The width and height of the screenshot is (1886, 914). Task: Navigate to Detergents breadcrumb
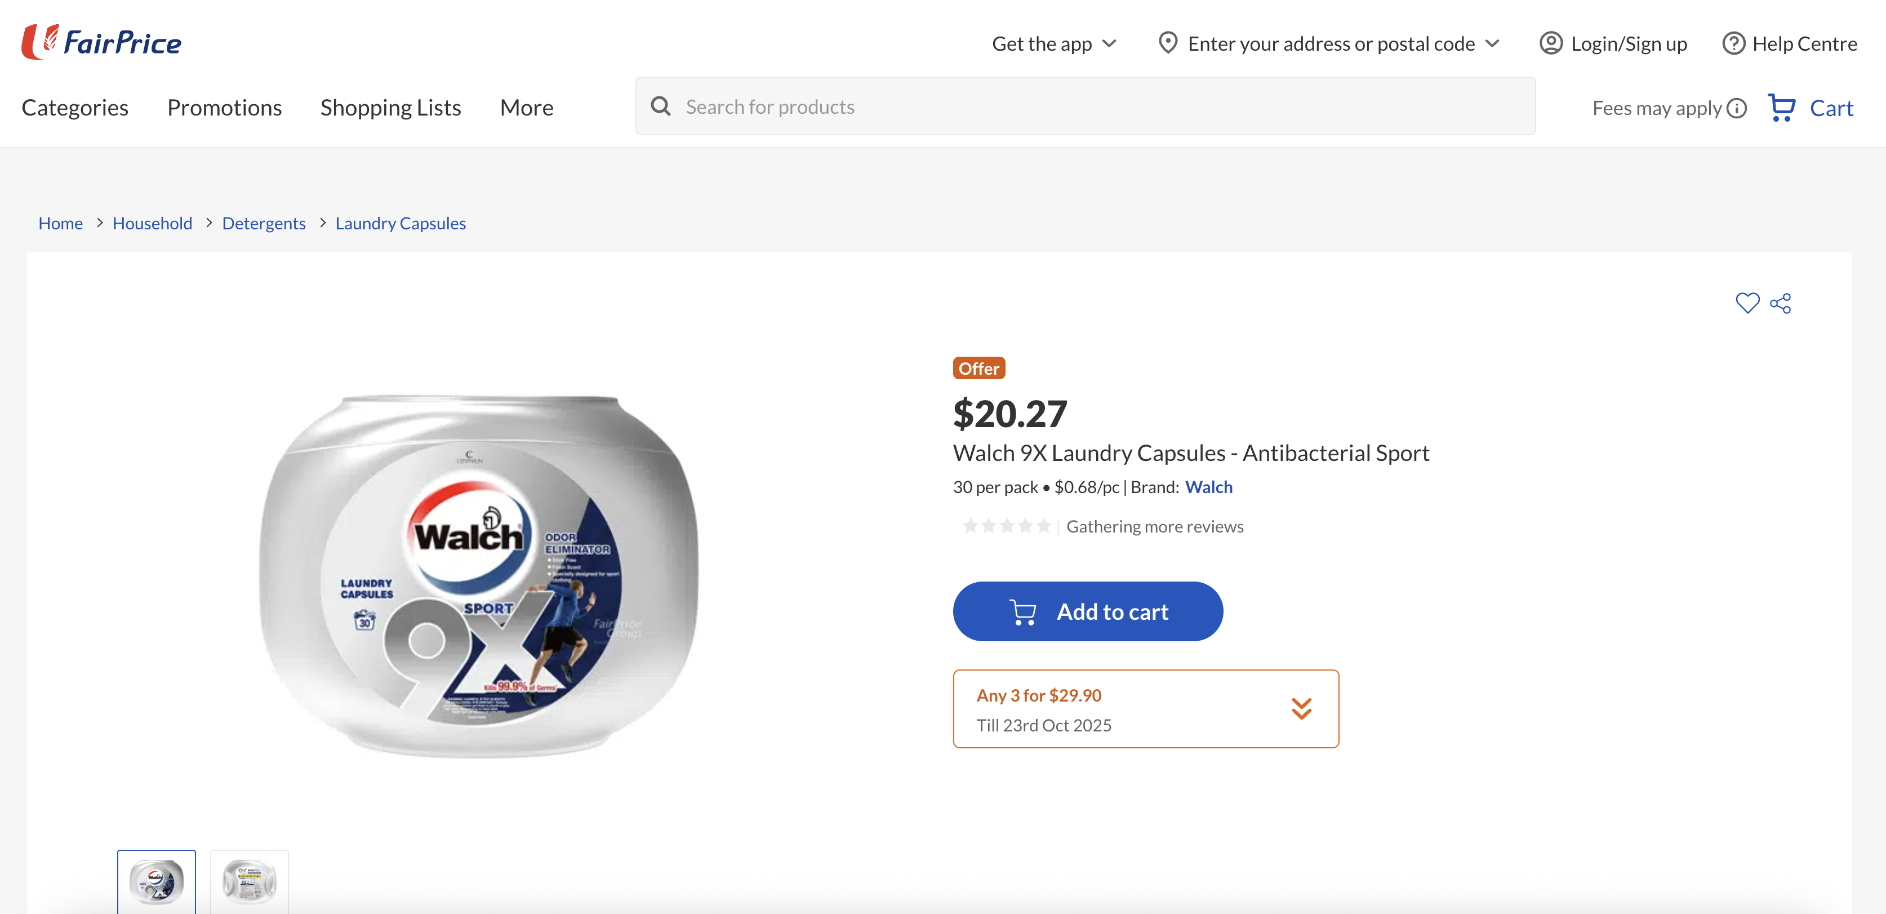264,223
